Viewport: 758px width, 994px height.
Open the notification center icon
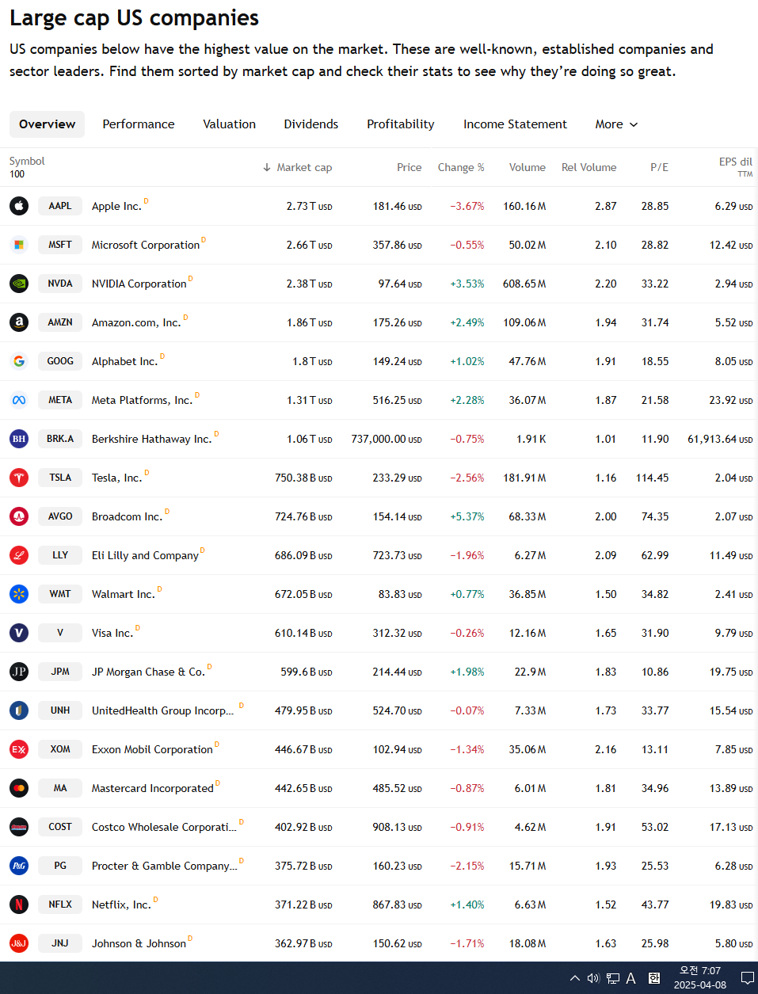[x=747, y=978]
